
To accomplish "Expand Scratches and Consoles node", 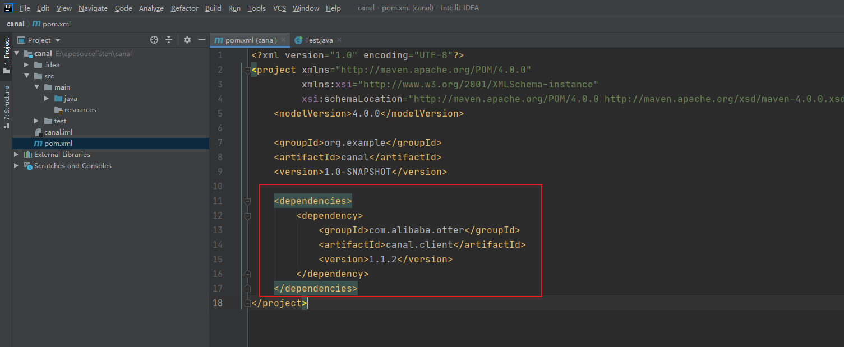I will (17, 166).
